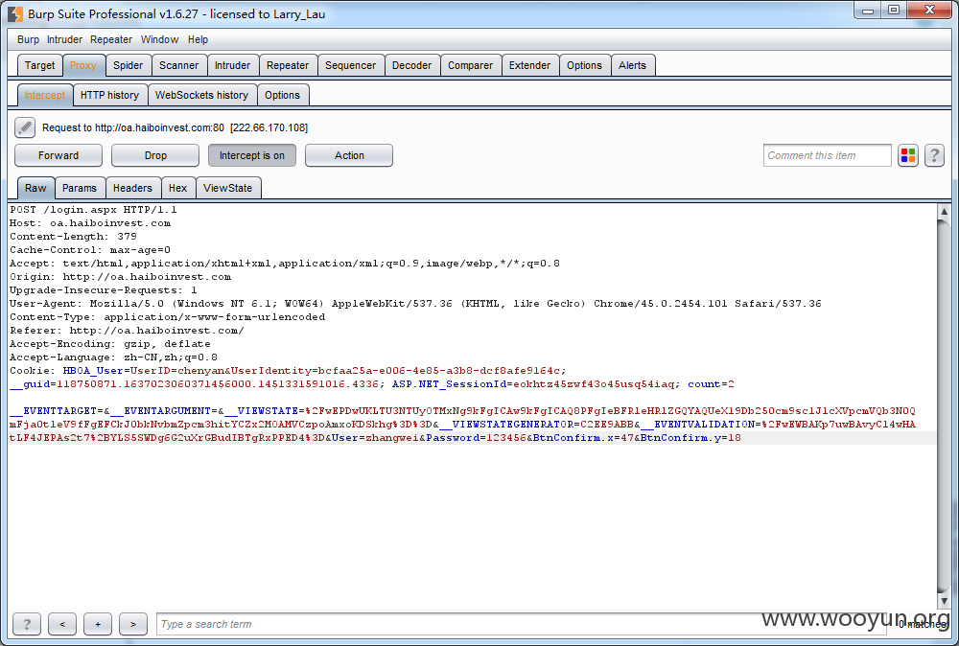
Task: Click the Request to http://oa.haiboinvest.com:80 label
Action: 133,127
